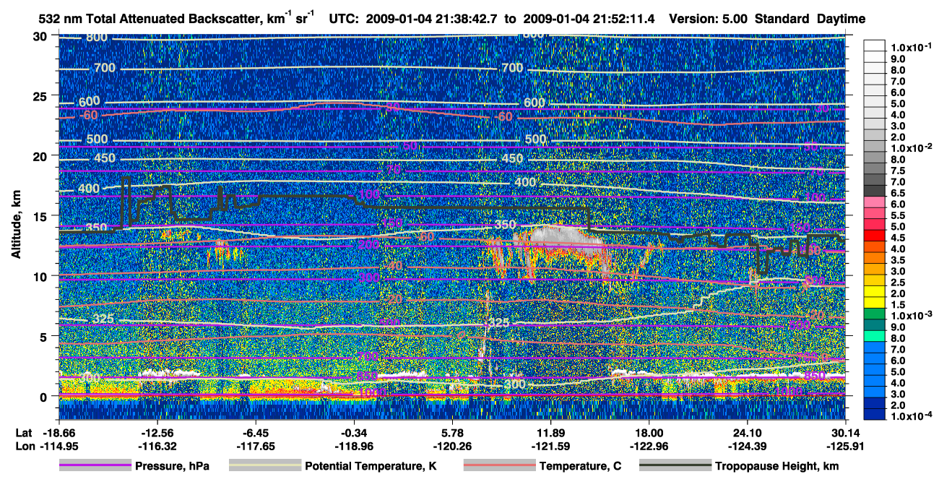Image resolution: width=939 pixels, height=482 pixels.
Task: Click the latitude value 30.14
Action: click(x=847, y=434)
